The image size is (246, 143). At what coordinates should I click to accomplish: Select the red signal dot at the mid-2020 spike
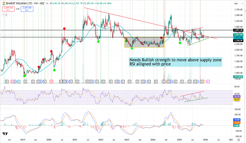(x=64, y=28)
